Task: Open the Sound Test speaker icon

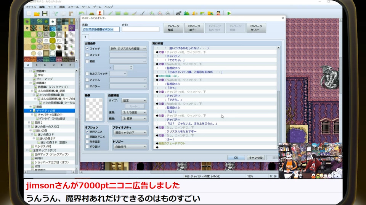Action: coord(194,14)
